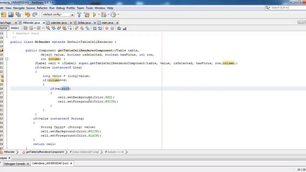Image resolution: width=306 pixels, height=172 pixels.
Task: Close the Grillas.java tab
Action: click(x=95, y=23)
